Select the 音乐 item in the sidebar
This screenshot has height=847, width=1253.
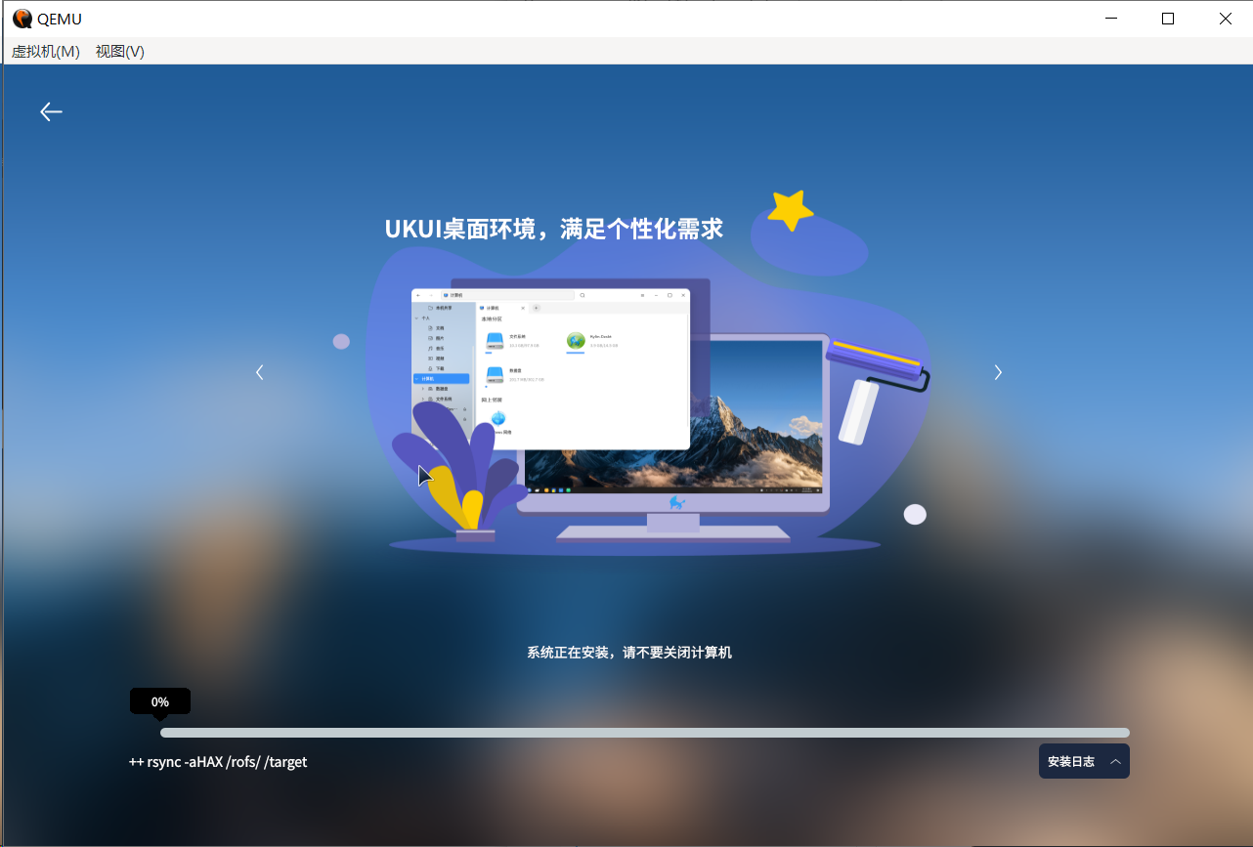[438, 349]
